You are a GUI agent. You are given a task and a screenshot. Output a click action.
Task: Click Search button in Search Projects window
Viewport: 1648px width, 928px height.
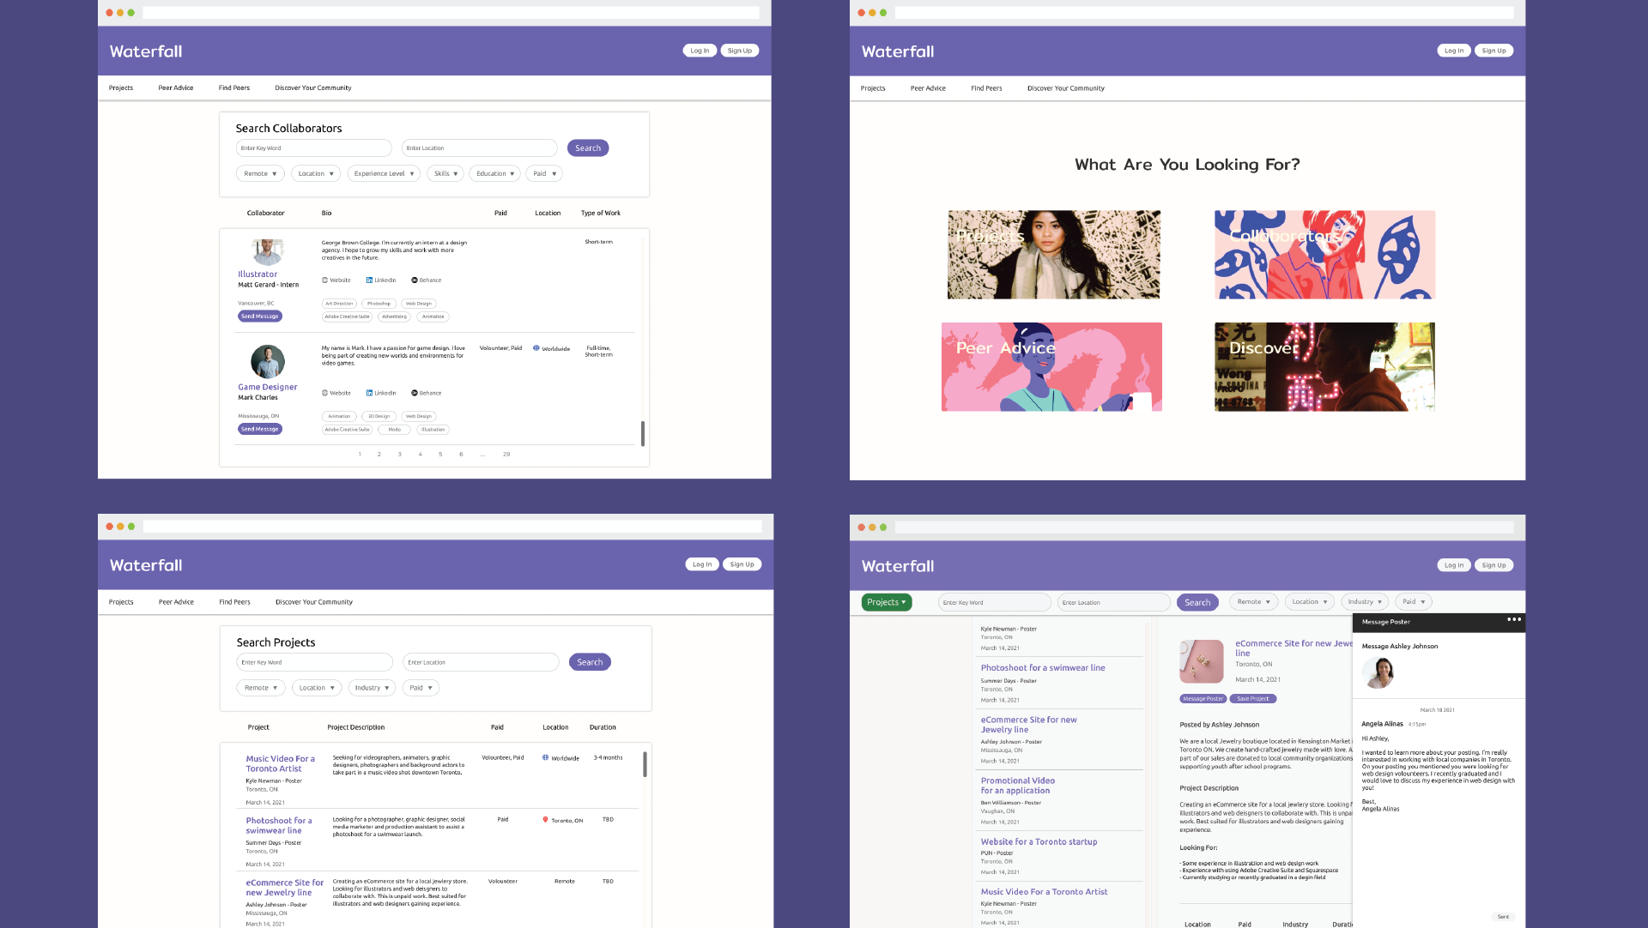[590, 662]
